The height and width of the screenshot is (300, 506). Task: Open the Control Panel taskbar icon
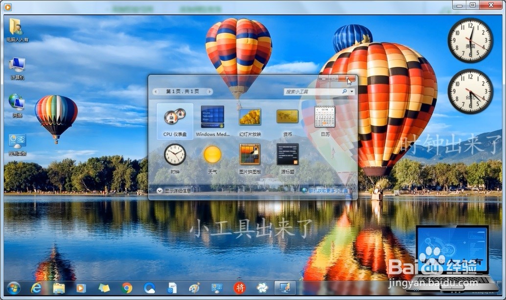pyautogui.click(x=217, y=288)
